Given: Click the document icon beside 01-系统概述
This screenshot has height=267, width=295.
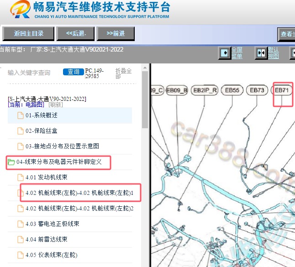Looking at the screenshot, I should pos(20,115).
